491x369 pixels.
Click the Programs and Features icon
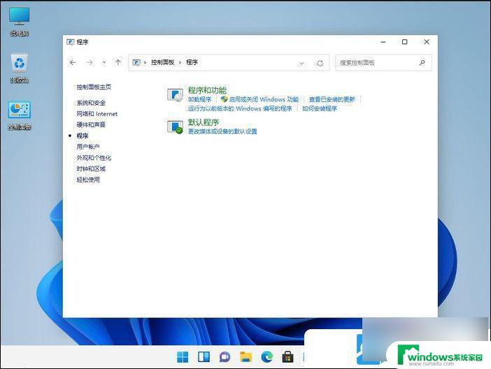click(x=175, y=95)
